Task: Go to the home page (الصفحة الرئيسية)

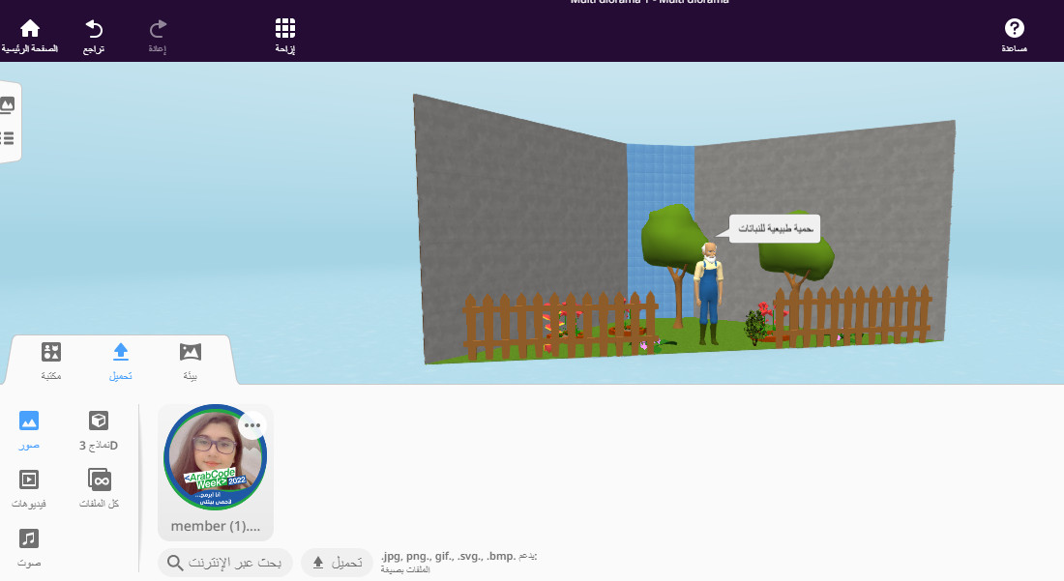Action: 30,35
